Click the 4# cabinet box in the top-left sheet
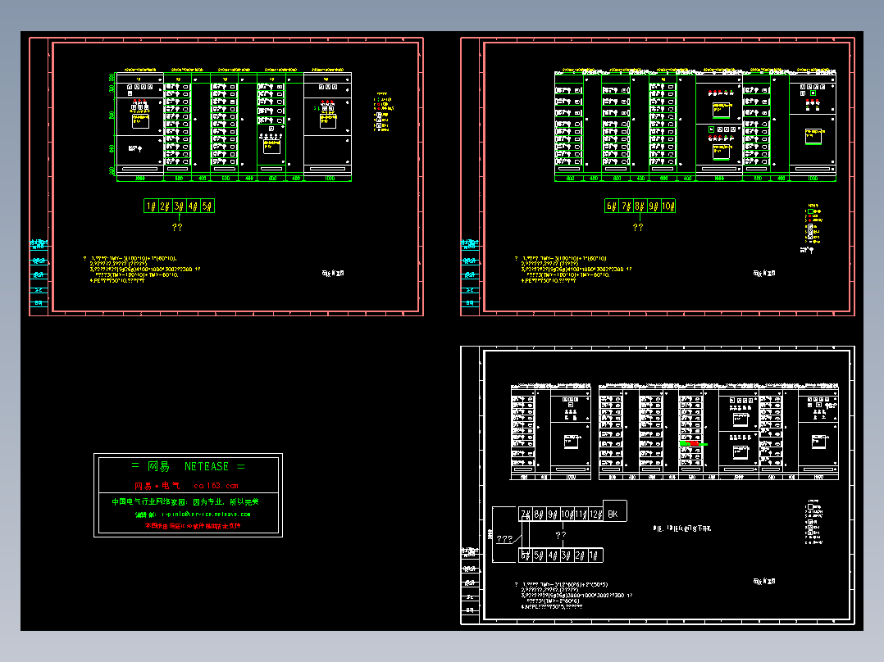This screenshot has height=662, width=884. (x=194, y=206)
